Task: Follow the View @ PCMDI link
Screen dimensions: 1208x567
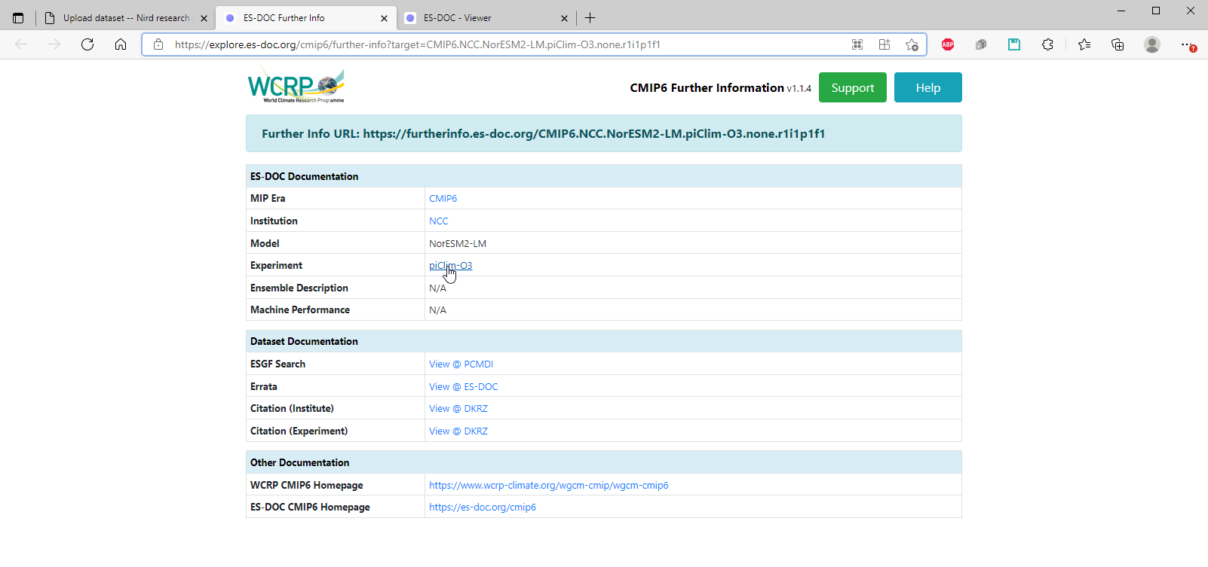Action: tap(461, 364)
